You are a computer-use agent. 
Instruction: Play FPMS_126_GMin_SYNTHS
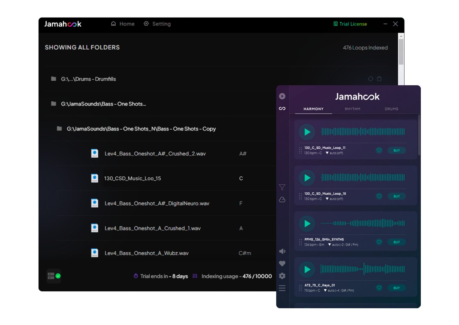[x=307, y=224]
